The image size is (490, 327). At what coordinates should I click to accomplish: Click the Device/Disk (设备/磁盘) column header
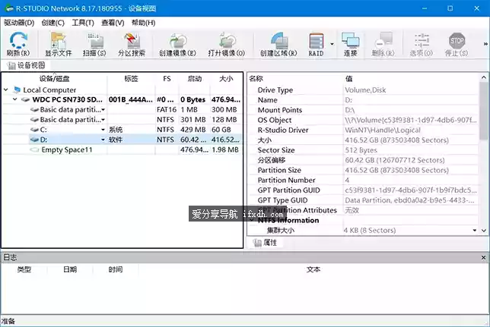point(54,79)
